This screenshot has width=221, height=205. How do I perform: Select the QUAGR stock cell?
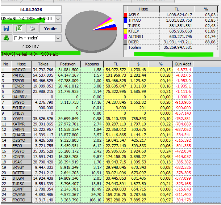(x=21, y=135)
